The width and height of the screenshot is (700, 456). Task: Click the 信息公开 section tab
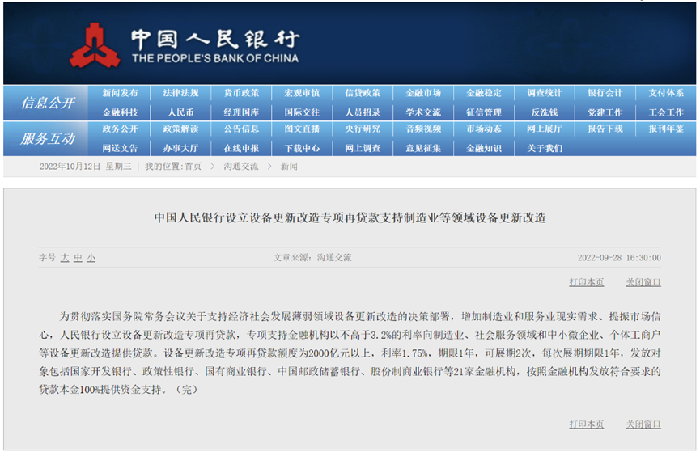48,103
